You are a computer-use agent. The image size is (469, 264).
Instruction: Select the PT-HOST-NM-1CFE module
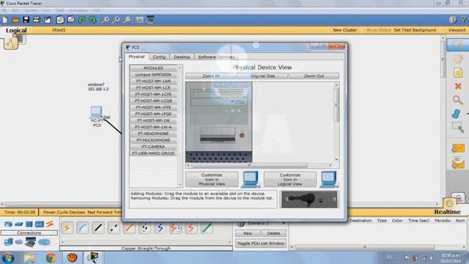point(153,95)
